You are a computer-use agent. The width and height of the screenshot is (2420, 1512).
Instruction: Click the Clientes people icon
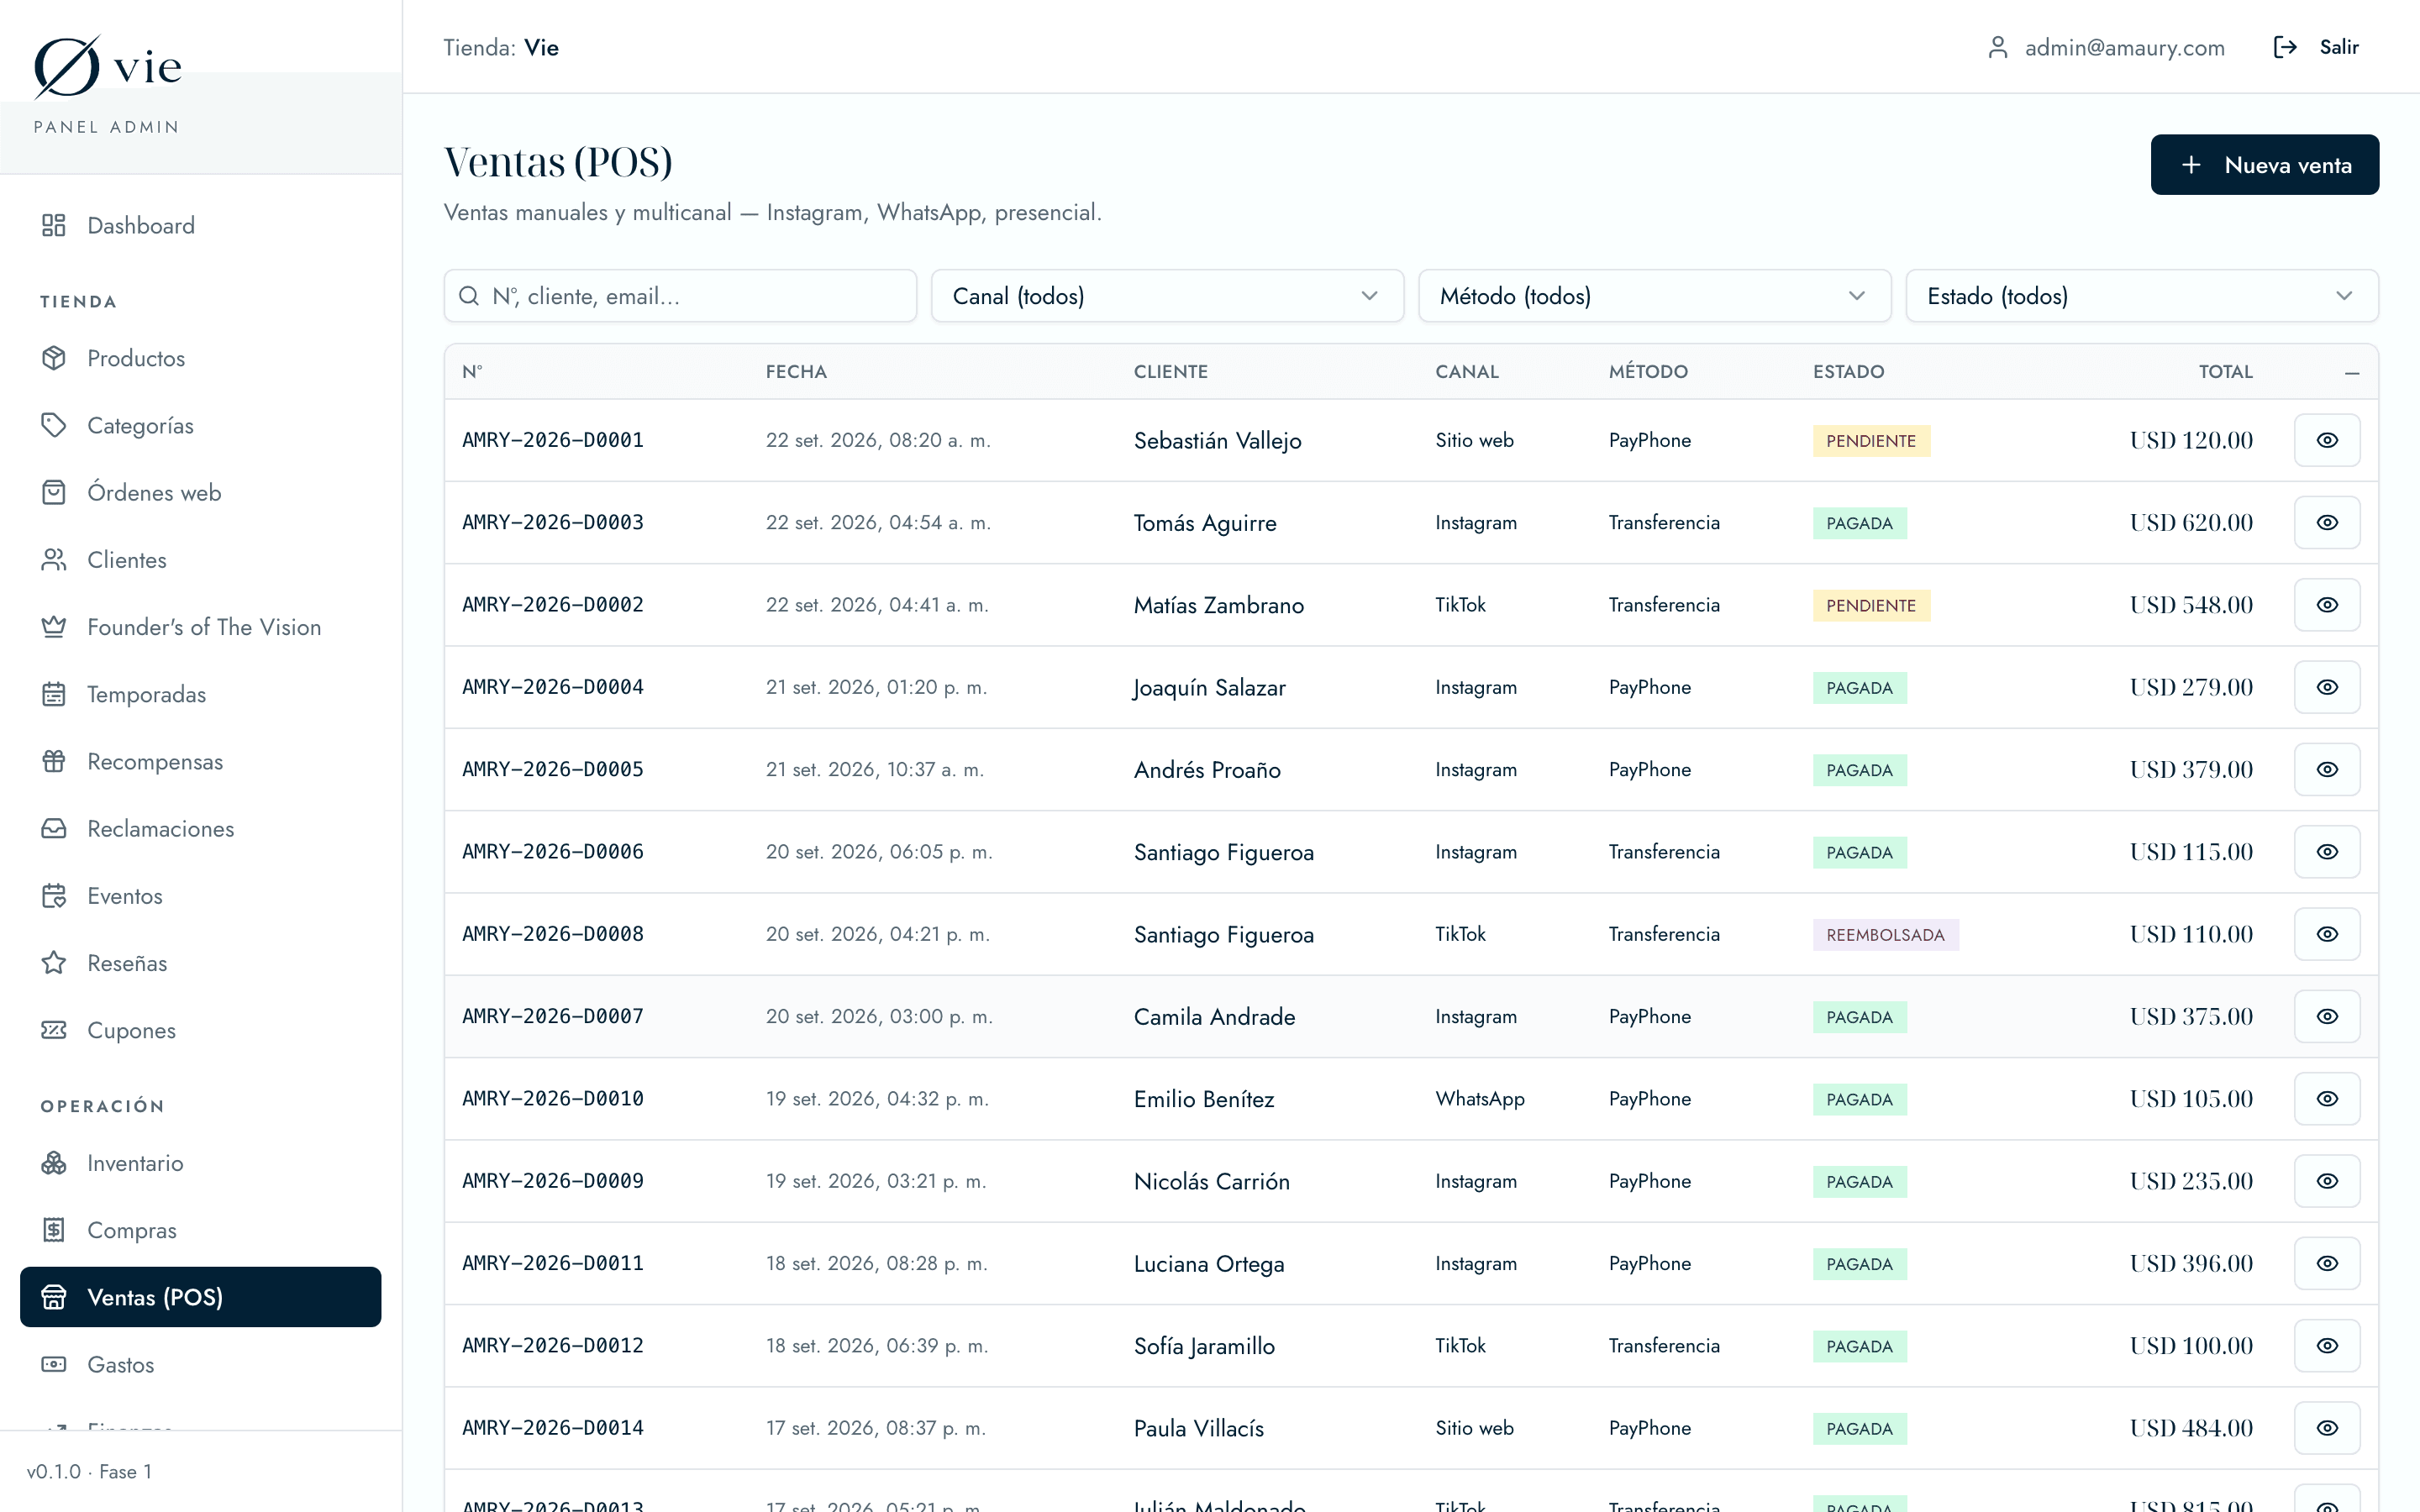(54, 559)
